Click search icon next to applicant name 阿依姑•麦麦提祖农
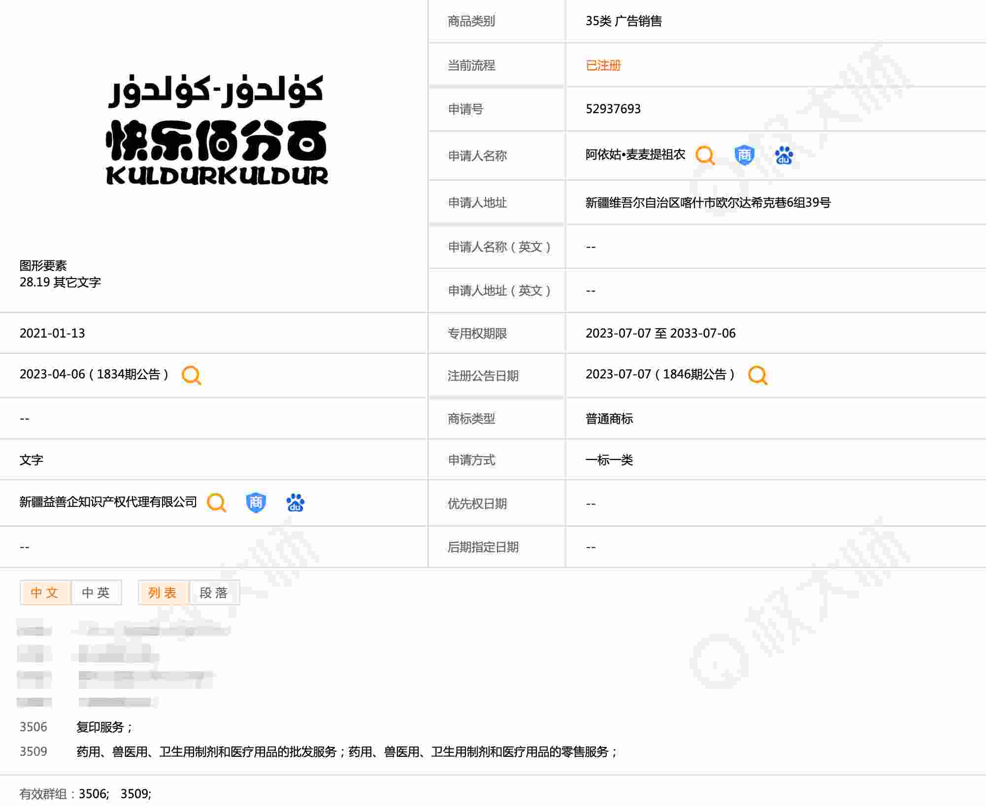The image size is (986, 806). pos(705,155)
